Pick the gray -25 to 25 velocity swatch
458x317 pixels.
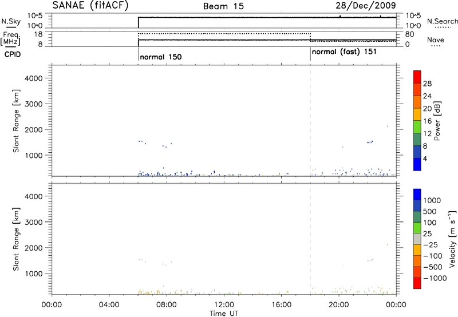tap(417, 239)
